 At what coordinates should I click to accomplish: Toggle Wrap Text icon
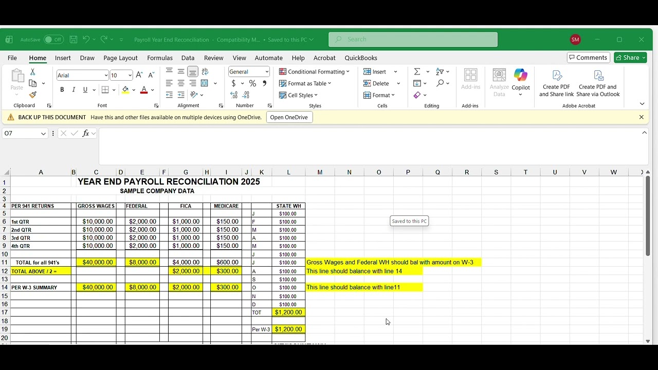click(x=205, y=71)
